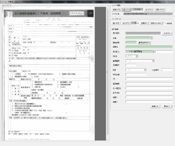This screenshot has height=146, width=175.
Task: Click the green customer number field
Action: (131, 42)
